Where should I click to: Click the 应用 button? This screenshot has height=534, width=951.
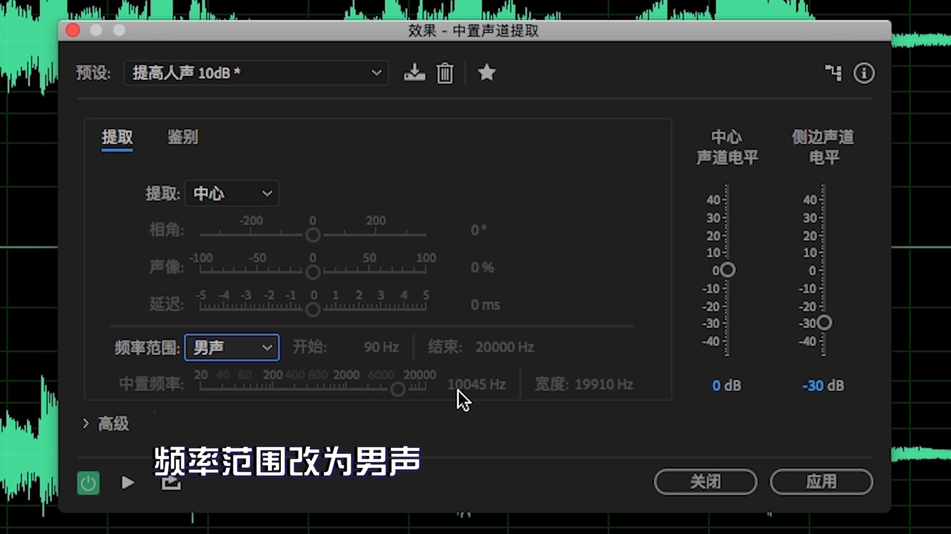[x=821, y=482]
